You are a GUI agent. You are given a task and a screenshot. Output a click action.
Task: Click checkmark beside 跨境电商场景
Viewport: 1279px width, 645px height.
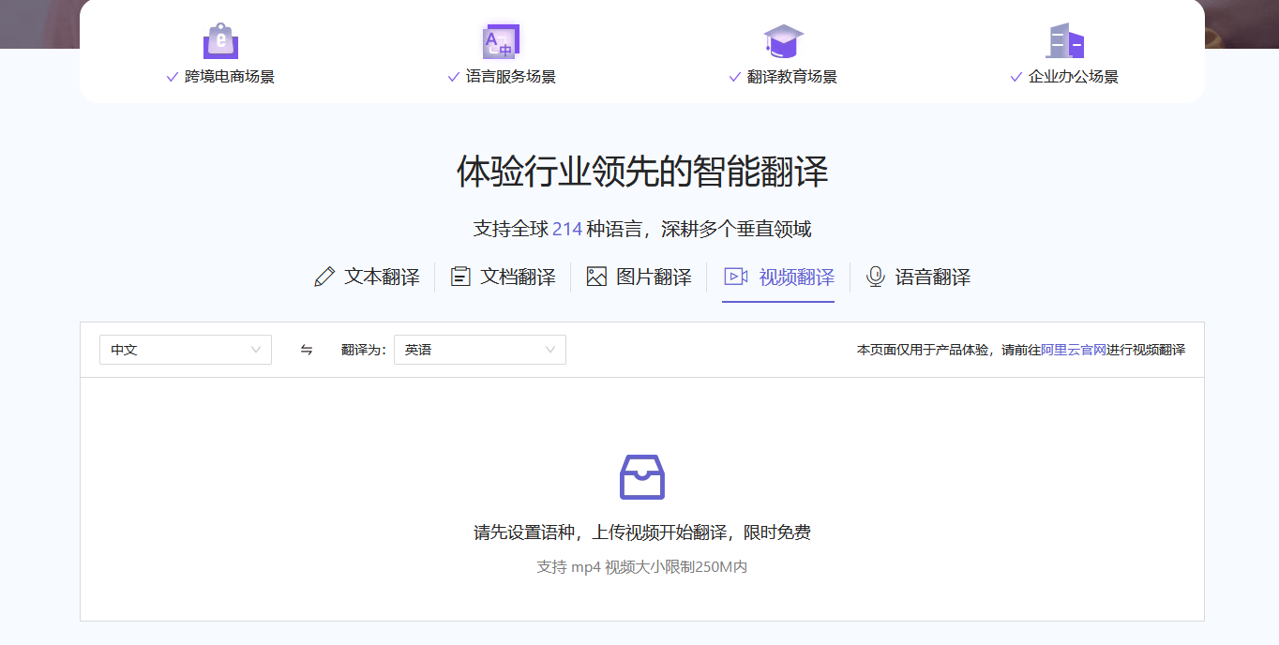(x=173, y=77)
